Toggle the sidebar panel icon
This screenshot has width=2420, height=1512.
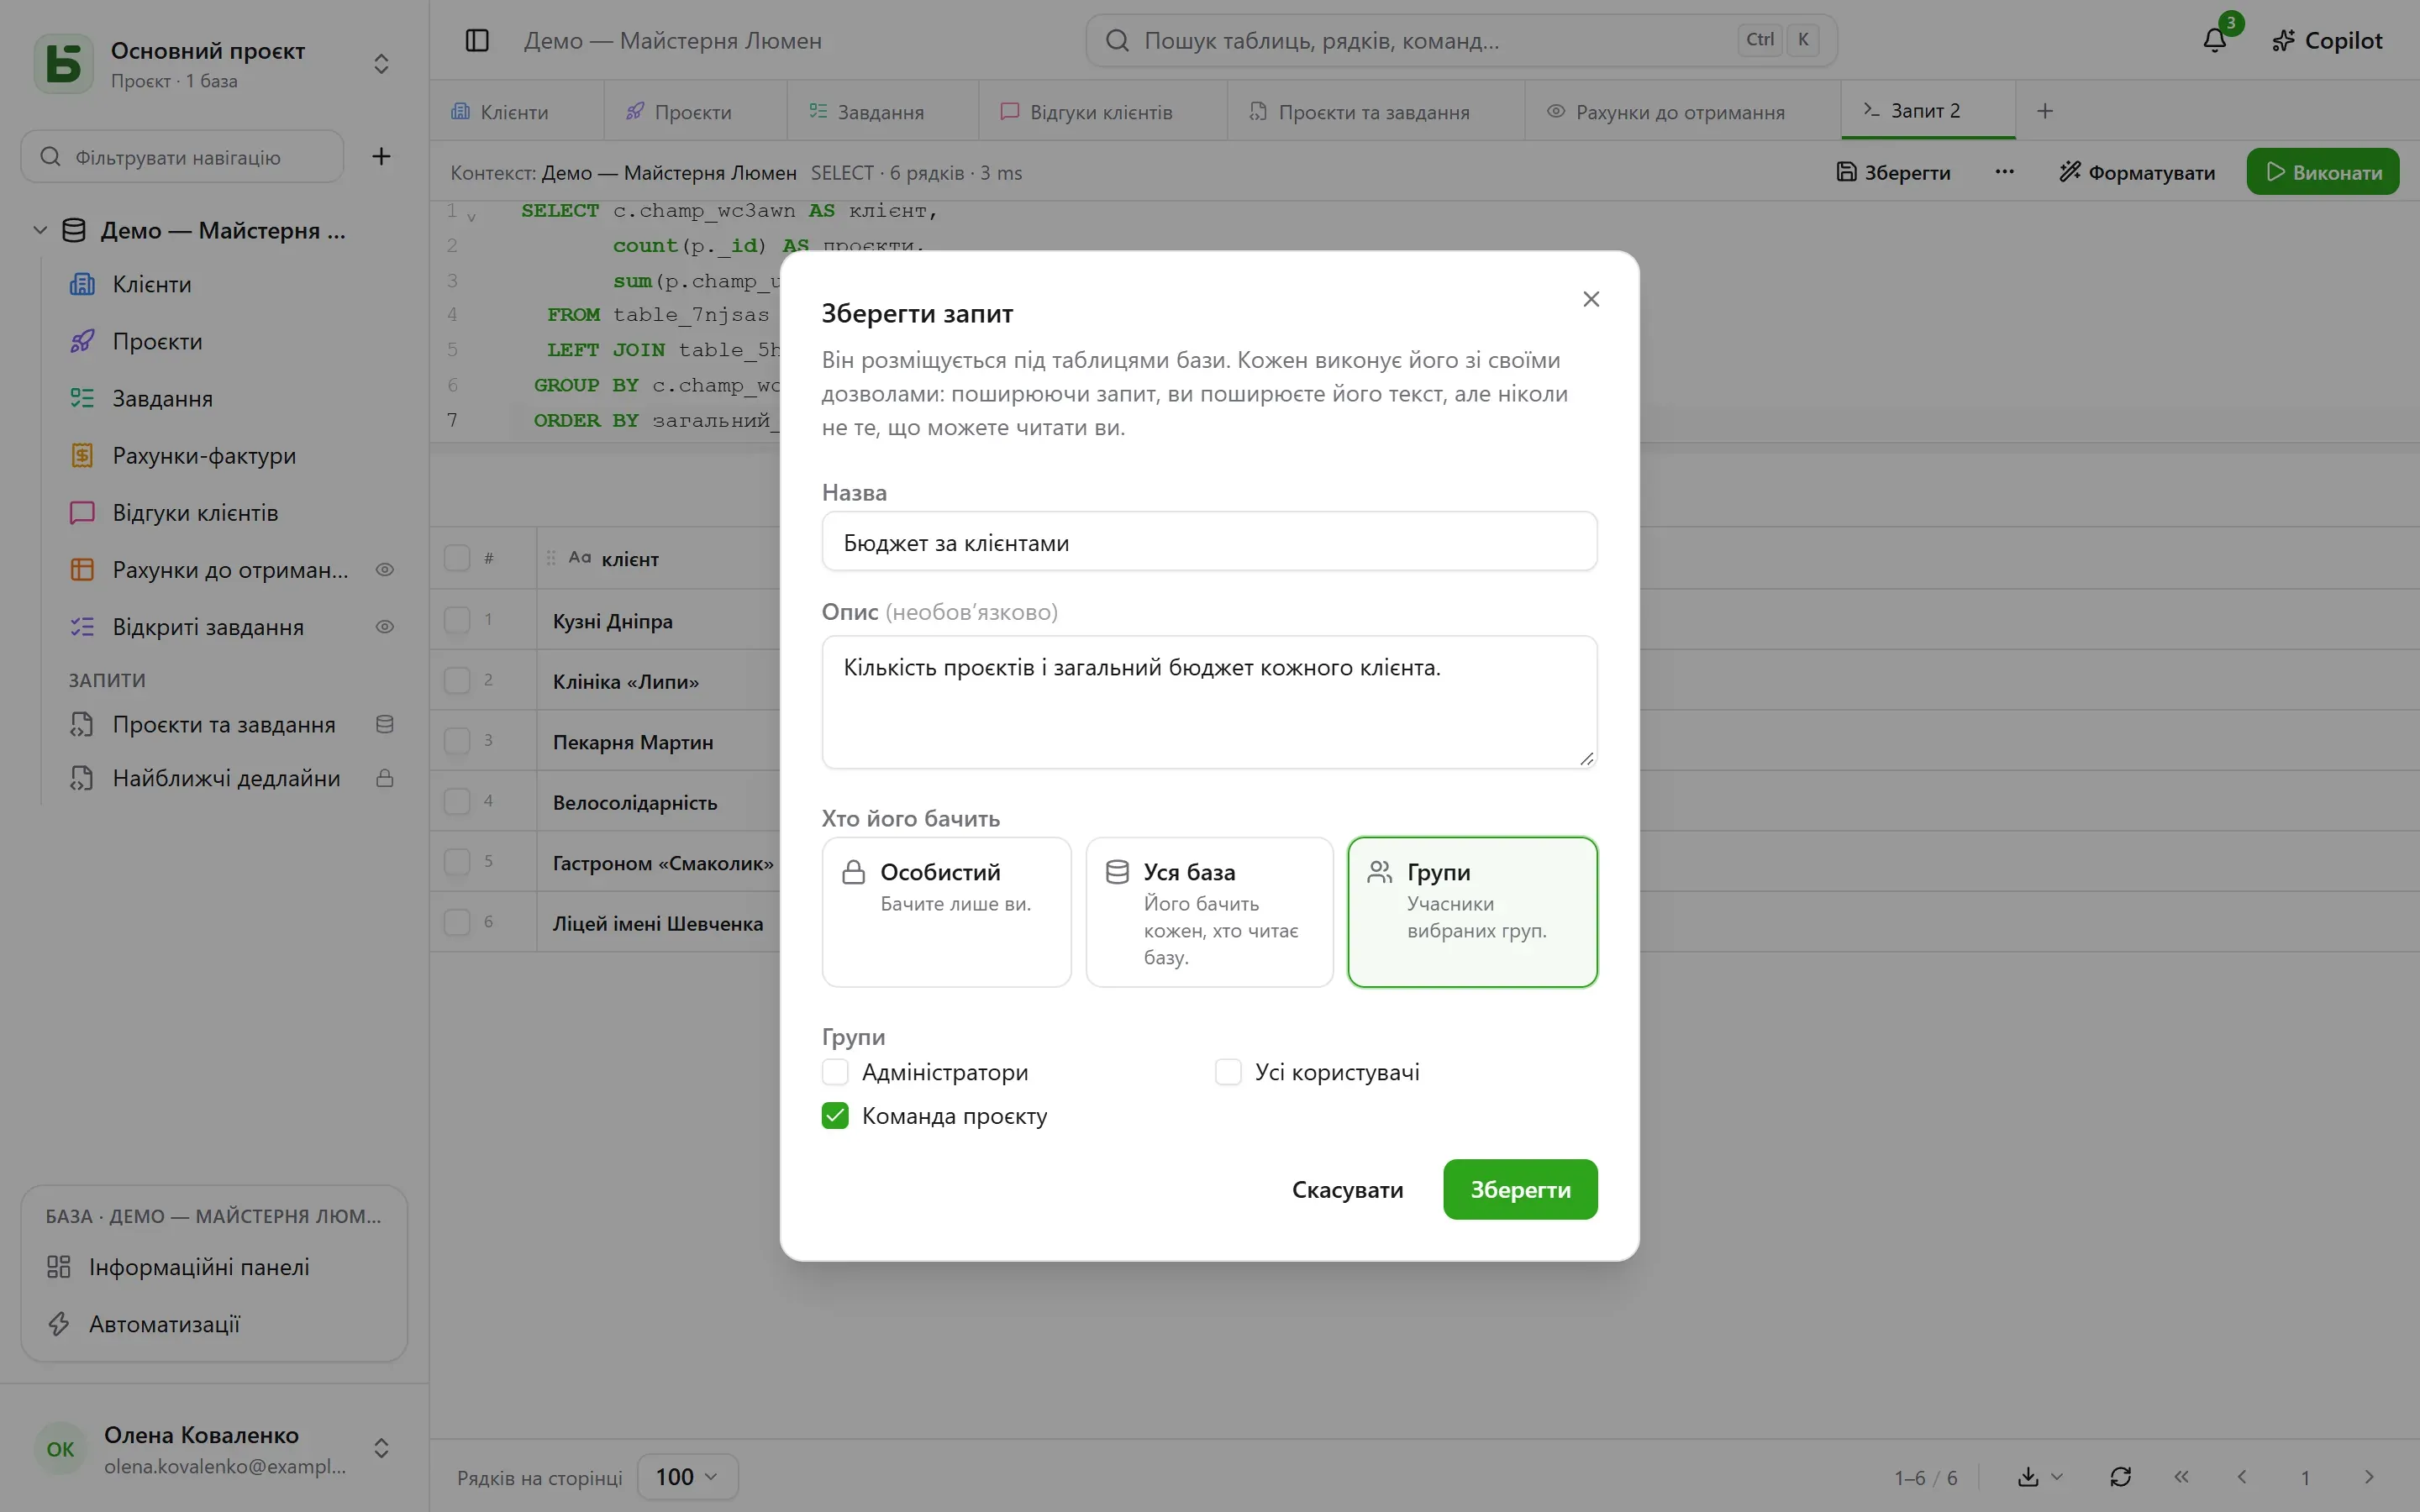click(477, 40)
